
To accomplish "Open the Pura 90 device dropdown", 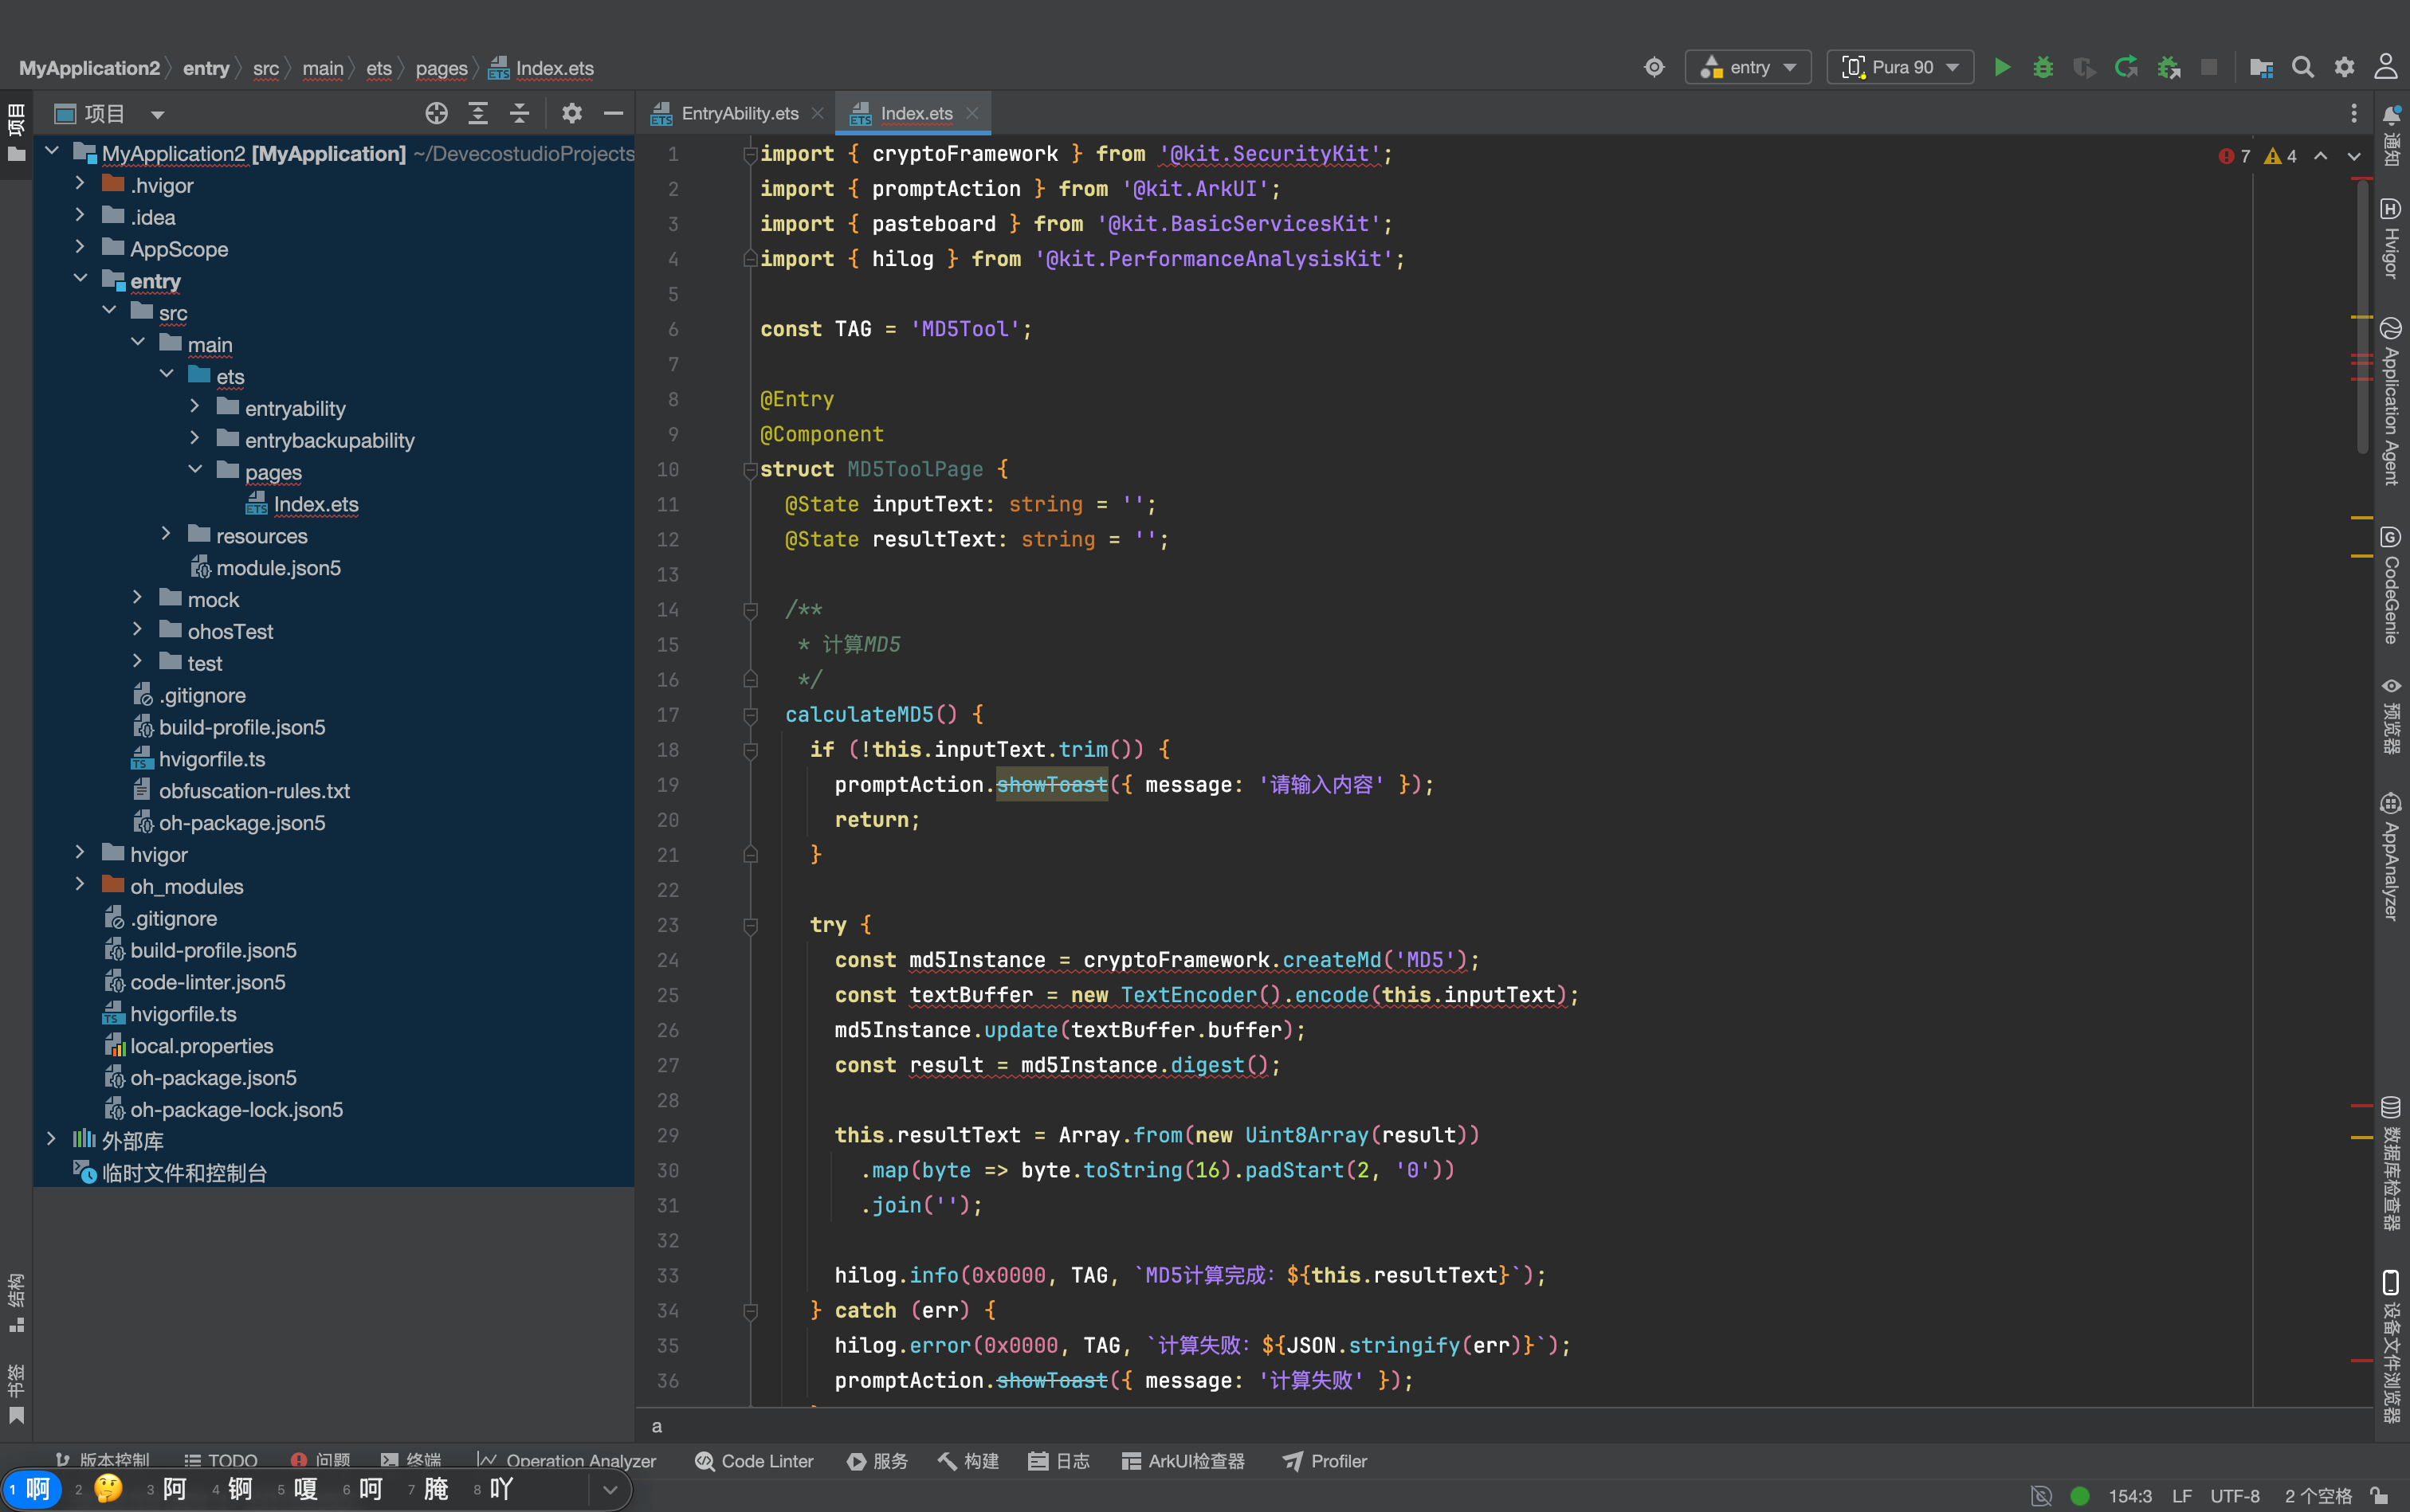I will (x=1900, y=67).
